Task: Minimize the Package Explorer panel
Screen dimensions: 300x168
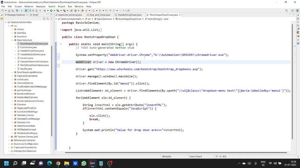Action: (x=48, y=14)
